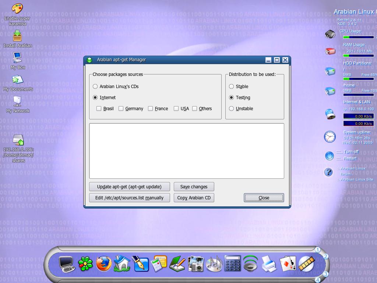This screenshot has width=377, height=283.
Task: Switch to desktop 2 on dock pager
Action: (x=325, y=256)
